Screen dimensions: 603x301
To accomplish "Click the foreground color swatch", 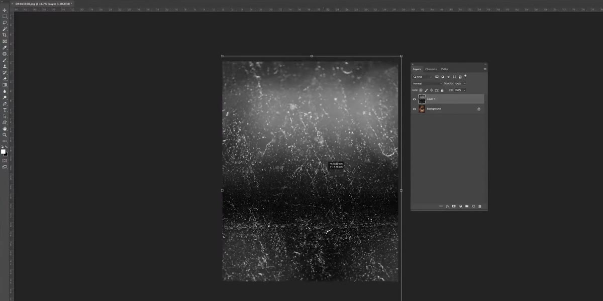I will pyautogui.click(x=4, y=152).
